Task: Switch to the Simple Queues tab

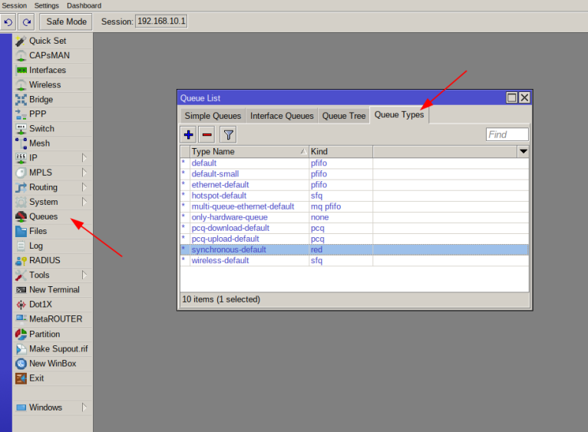Action: pos(213,116)
